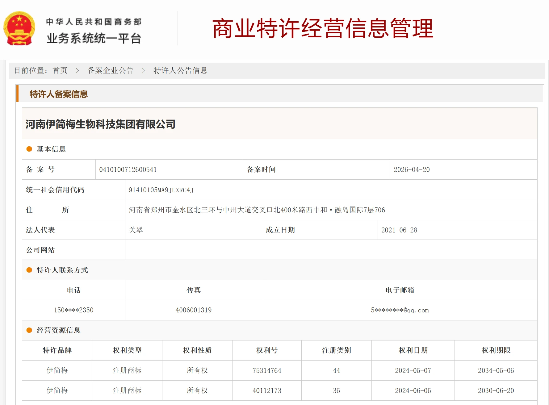
Task: Click the 业务系统统一平台 header text
Action: pyautogui.click(x=94, y=39)
